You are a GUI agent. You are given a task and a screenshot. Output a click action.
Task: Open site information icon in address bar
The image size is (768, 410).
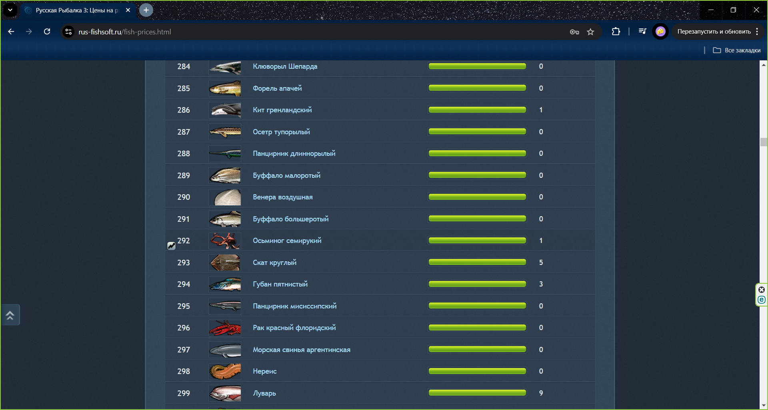(x=69, y=32)
